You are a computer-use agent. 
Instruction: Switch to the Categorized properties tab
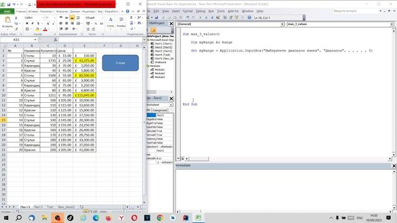[160, 110]
